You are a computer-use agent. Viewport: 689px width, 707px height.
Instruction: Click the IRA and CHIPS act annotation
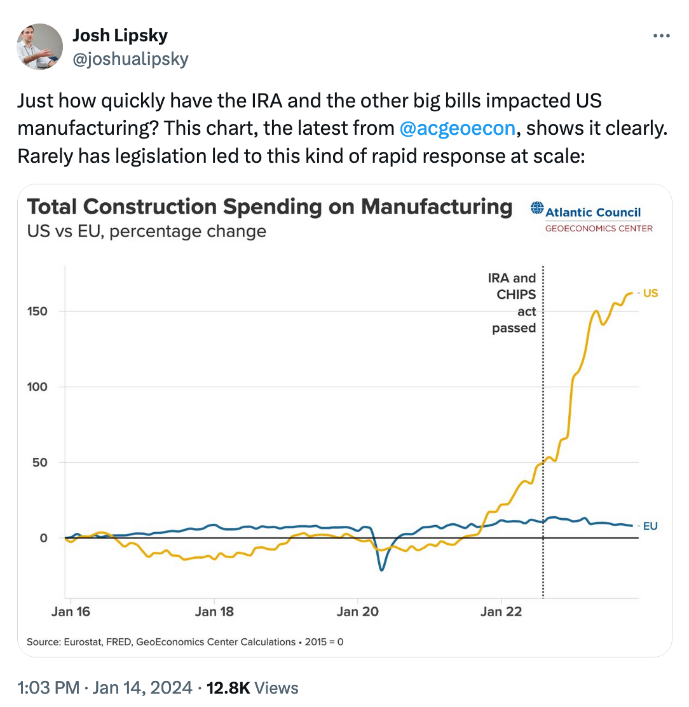tap(512, 303)
